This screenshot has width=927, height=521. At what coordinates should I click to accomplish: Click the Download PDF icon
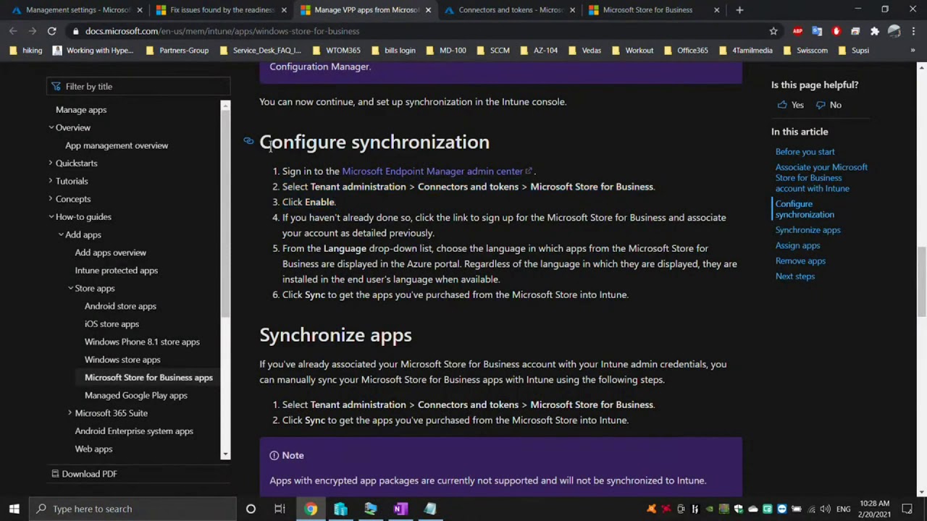(x=55, y=473)
